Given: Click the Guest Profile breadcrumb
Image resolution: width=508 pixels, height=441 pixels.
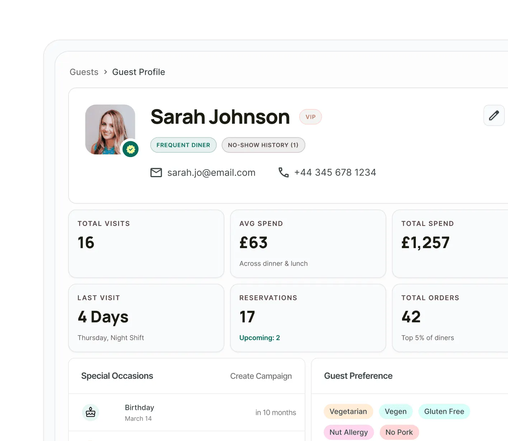Looking at the screenshot, I should coord(138,72).
